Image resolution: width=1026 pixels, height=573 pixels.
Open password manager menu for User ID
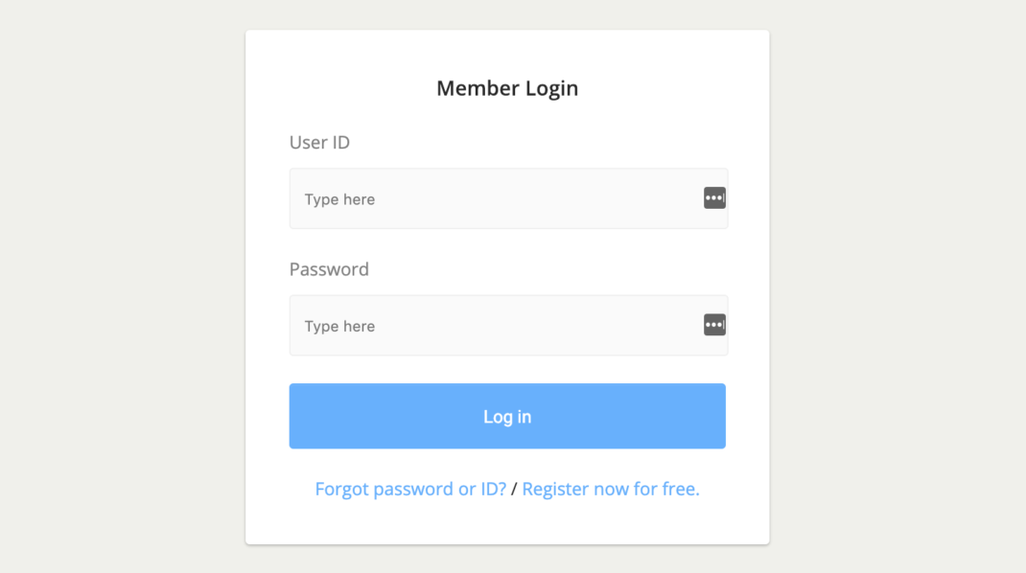[x=714, y=198]
